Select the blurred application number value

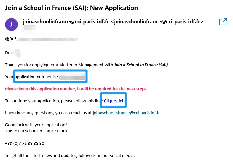pyautogui.click(x=72, y=77)
